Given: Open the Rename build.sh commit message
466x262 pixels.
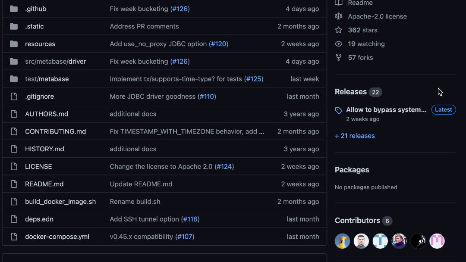Looking at the screenshot, I should (135, 202).
